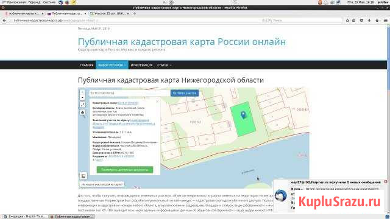390x219 pixels.
Task: Open the parcel address link in popup
Action: (x=124, y=123)
